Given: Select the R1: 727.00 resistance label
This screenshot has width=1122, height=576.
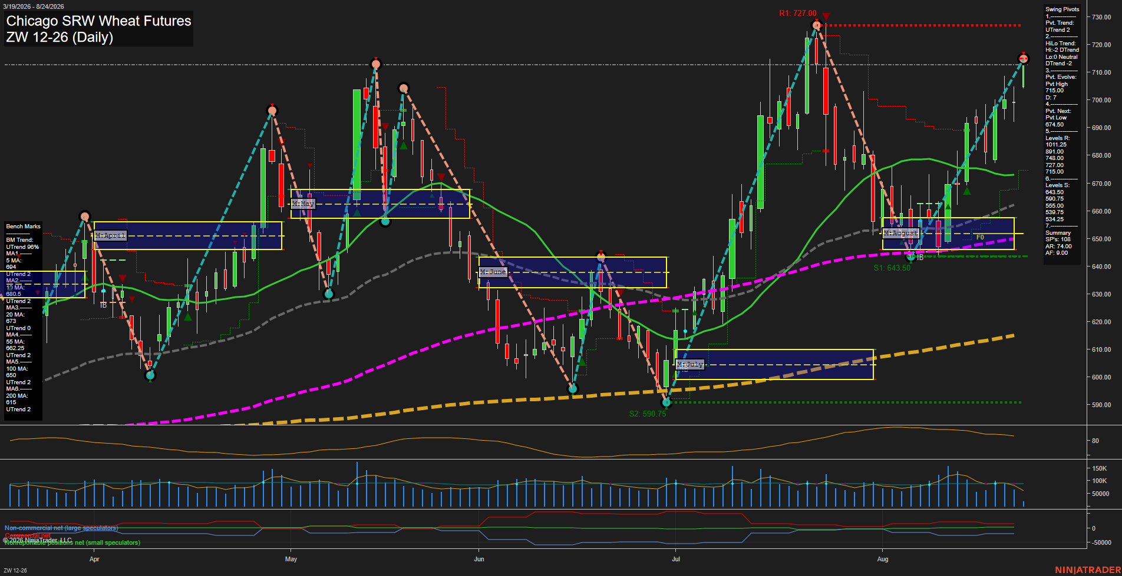Looking at the screenshot, I should [x=797, y=13].
